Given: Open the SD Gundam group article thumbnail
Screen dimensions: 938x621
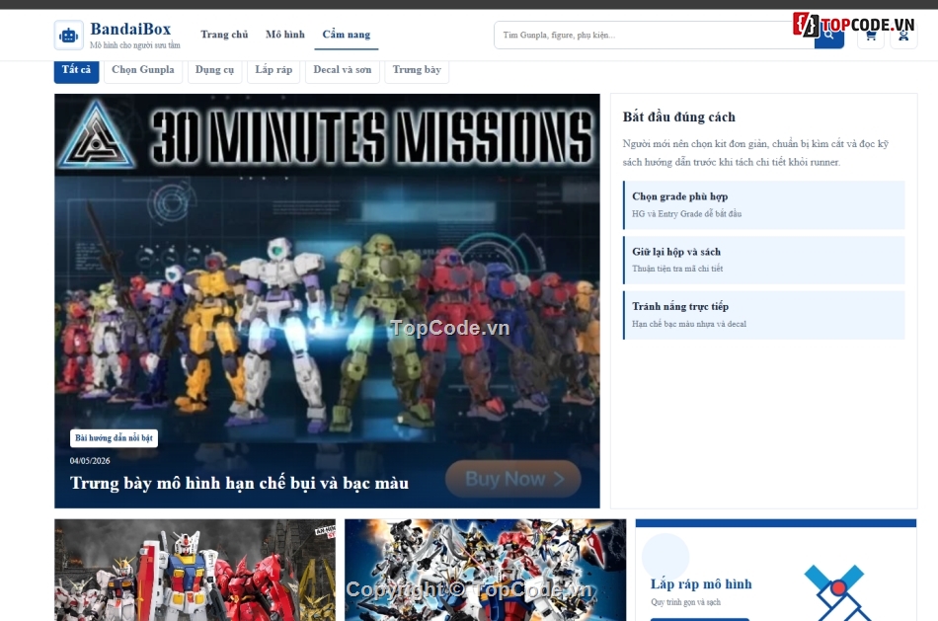Looking at the screenshot, I should point(485,570).
